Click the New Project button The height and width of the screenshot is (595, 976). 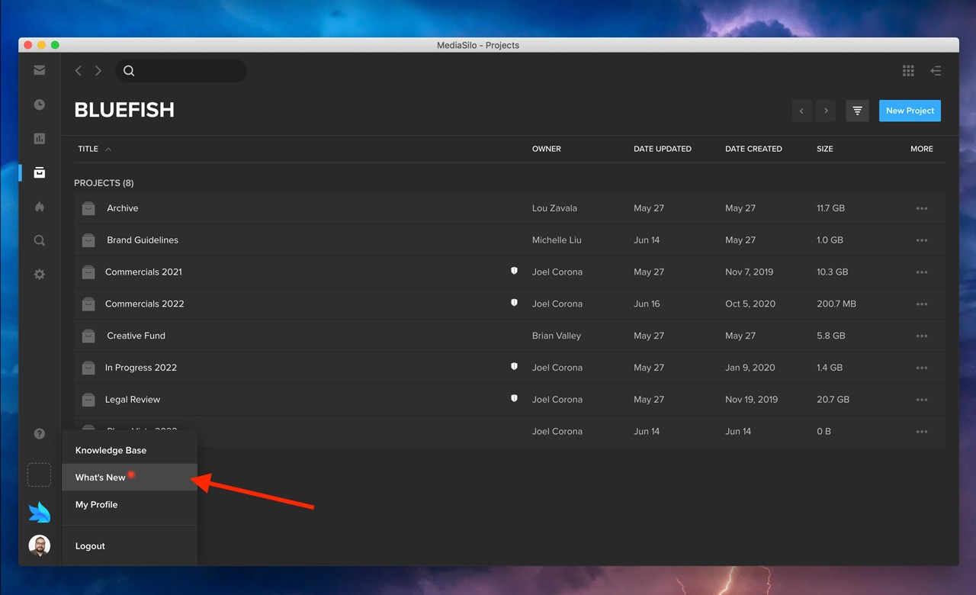pyautogui.click(x=910, y=111)
